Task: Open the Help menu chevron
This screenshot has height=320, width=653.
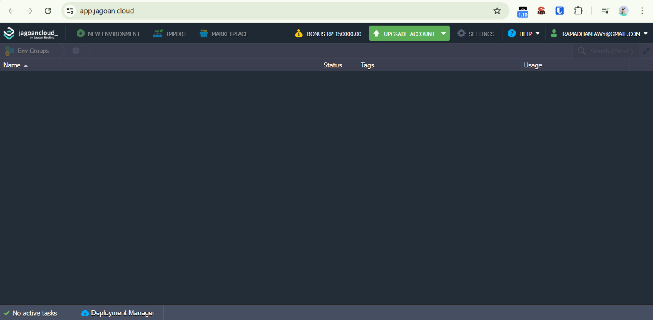Action: point(537,33)
